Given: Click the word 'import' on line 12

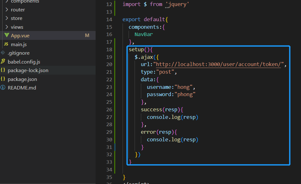Looking at the screenshot, I should pos(132,4).
